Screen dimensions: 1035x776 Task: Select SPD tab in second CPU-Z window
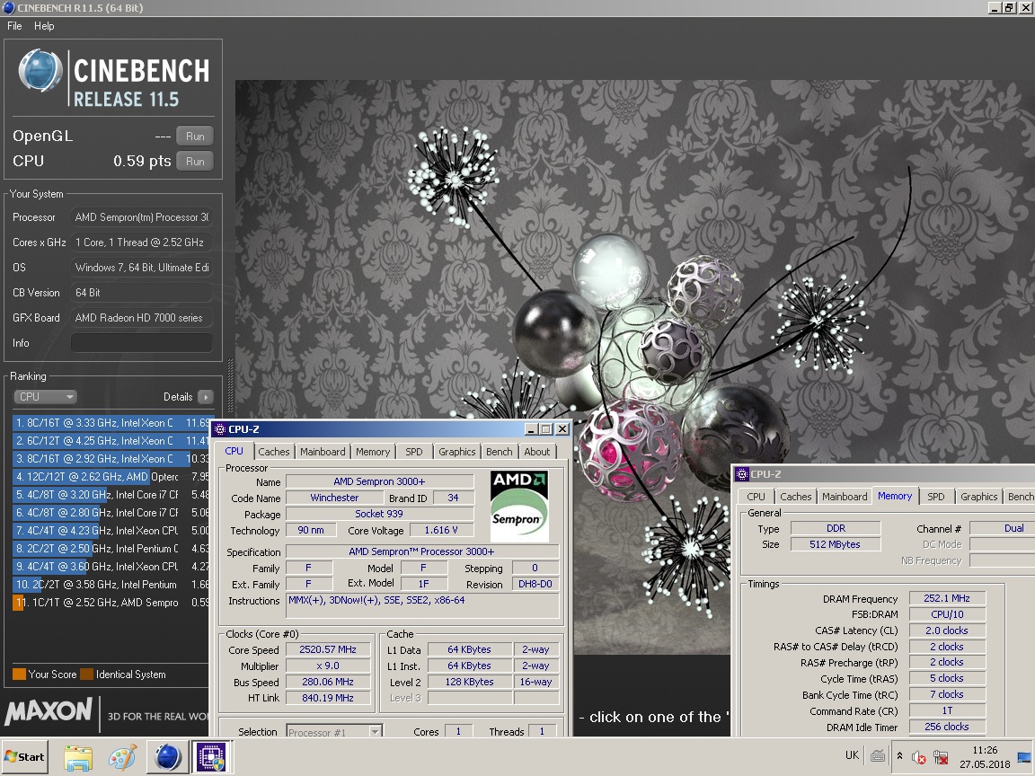pos(936,496)
